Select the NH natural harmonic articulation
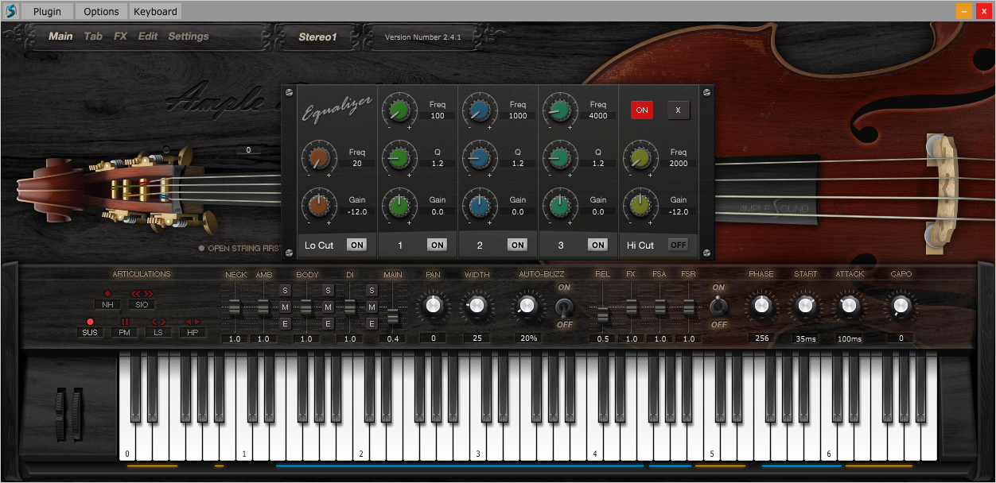Viewport: 996px width, 483px height. 107,304
